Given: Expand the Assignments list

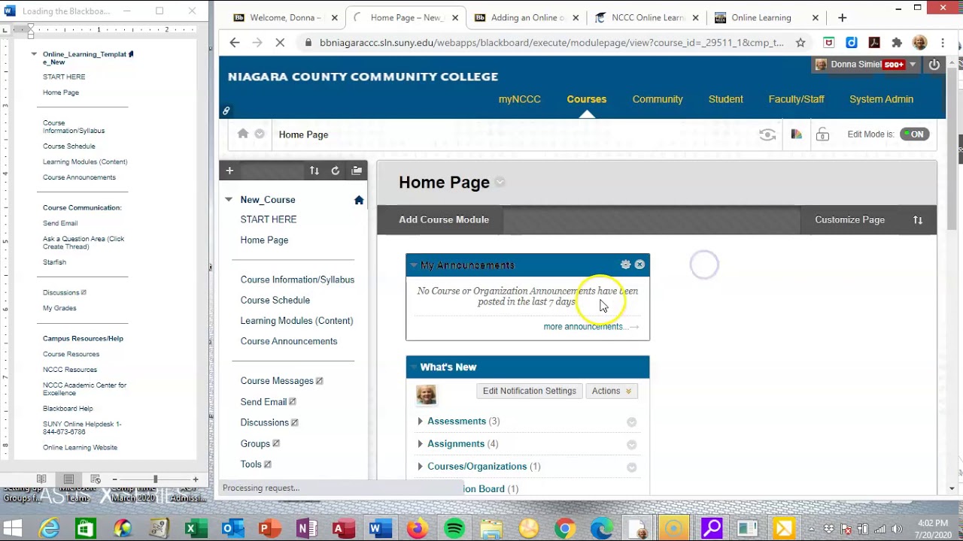Looking at the screenshot, I should coord(421,444).
